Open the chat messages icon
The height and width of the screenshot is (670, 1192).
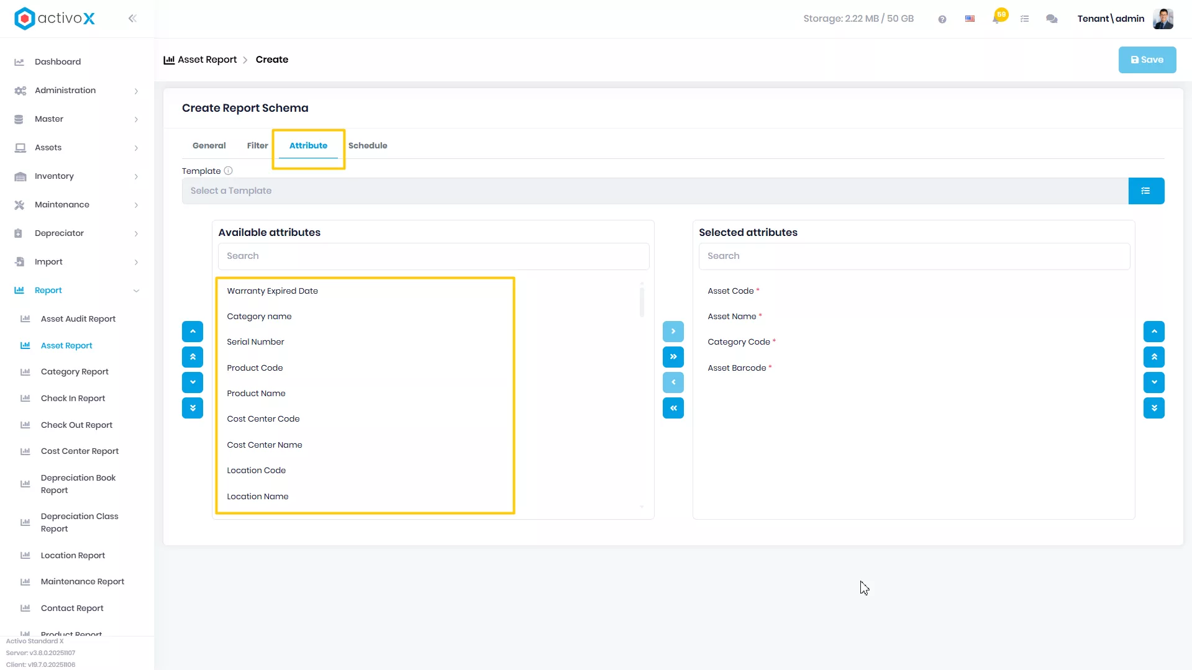1052,19
